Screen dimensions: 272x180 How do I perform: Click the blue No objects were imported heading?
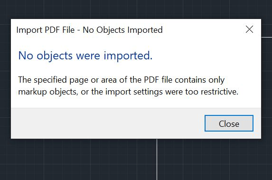click(85, 56)
